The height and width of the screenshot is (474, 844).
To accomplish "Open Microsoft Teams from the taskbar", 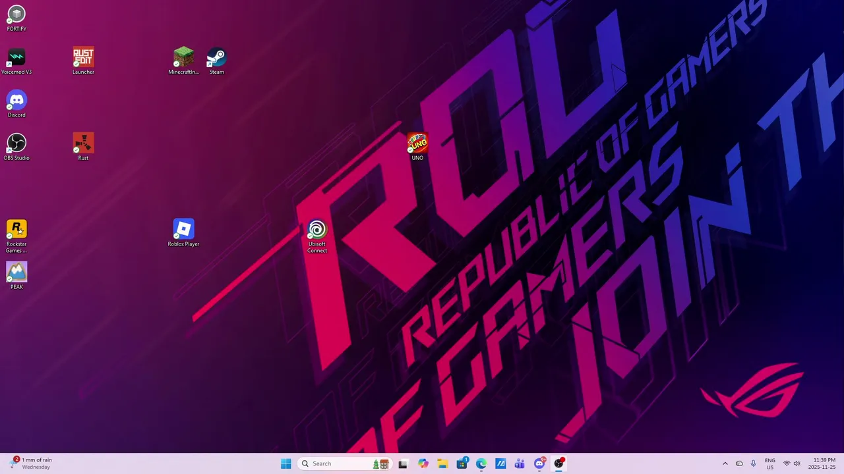I will point(520,463).
